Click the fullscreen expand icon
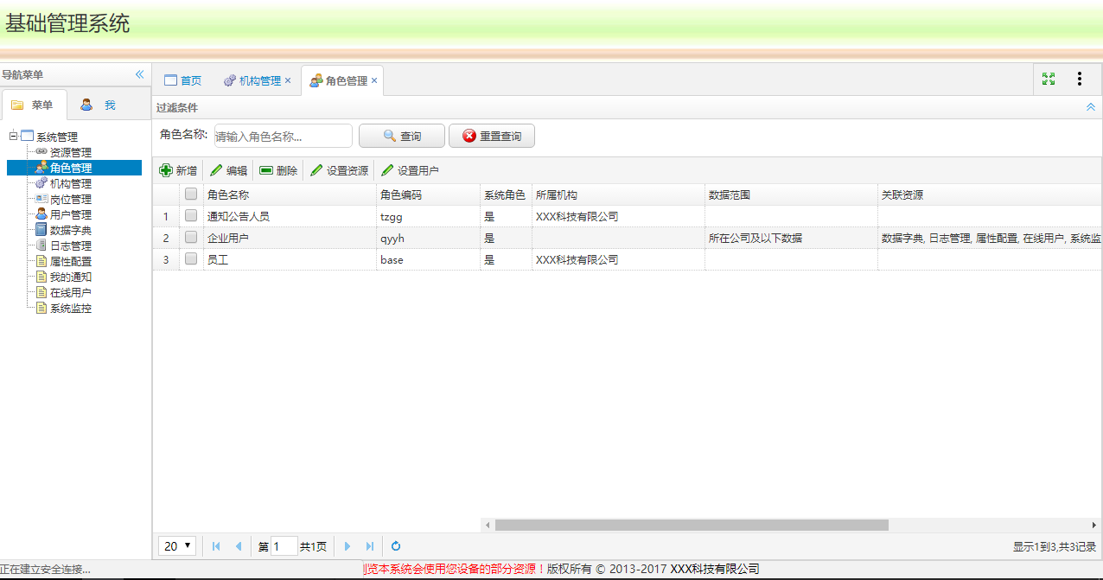The image size is (1103, 580). [x=1049, y=79]
